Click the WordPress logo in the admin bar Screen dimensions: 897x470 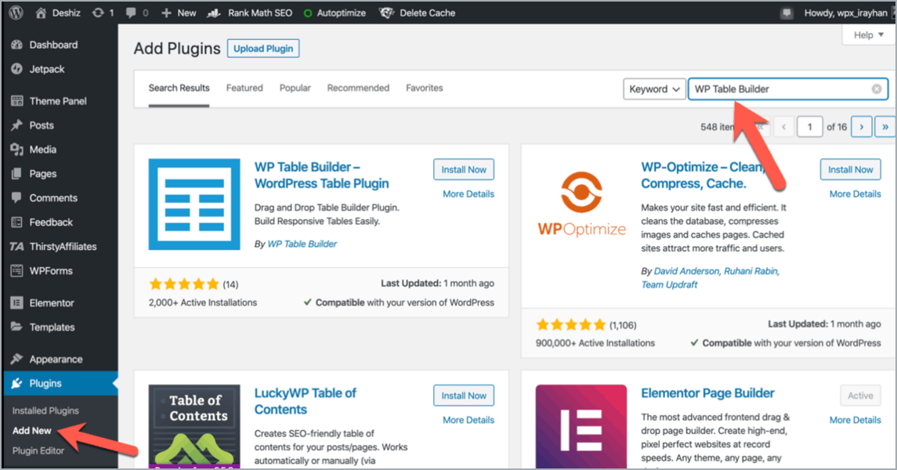coord(15,13)
